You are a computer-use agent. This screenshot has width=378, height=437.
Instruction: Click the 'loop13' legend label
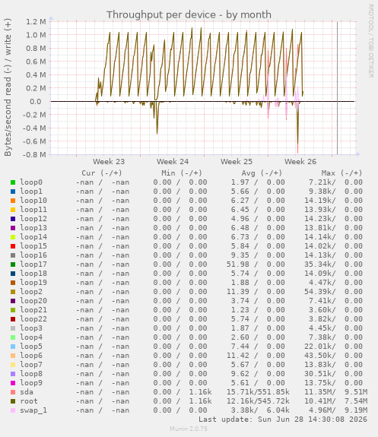coord(33,228)
